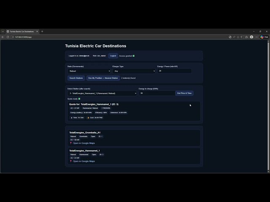Click the '2 station(s) found' status text
Screen dimensions: 270x202
(x=128, y=78)
